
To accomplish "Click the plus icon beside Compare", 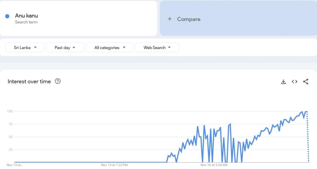I will pos(170,19).
